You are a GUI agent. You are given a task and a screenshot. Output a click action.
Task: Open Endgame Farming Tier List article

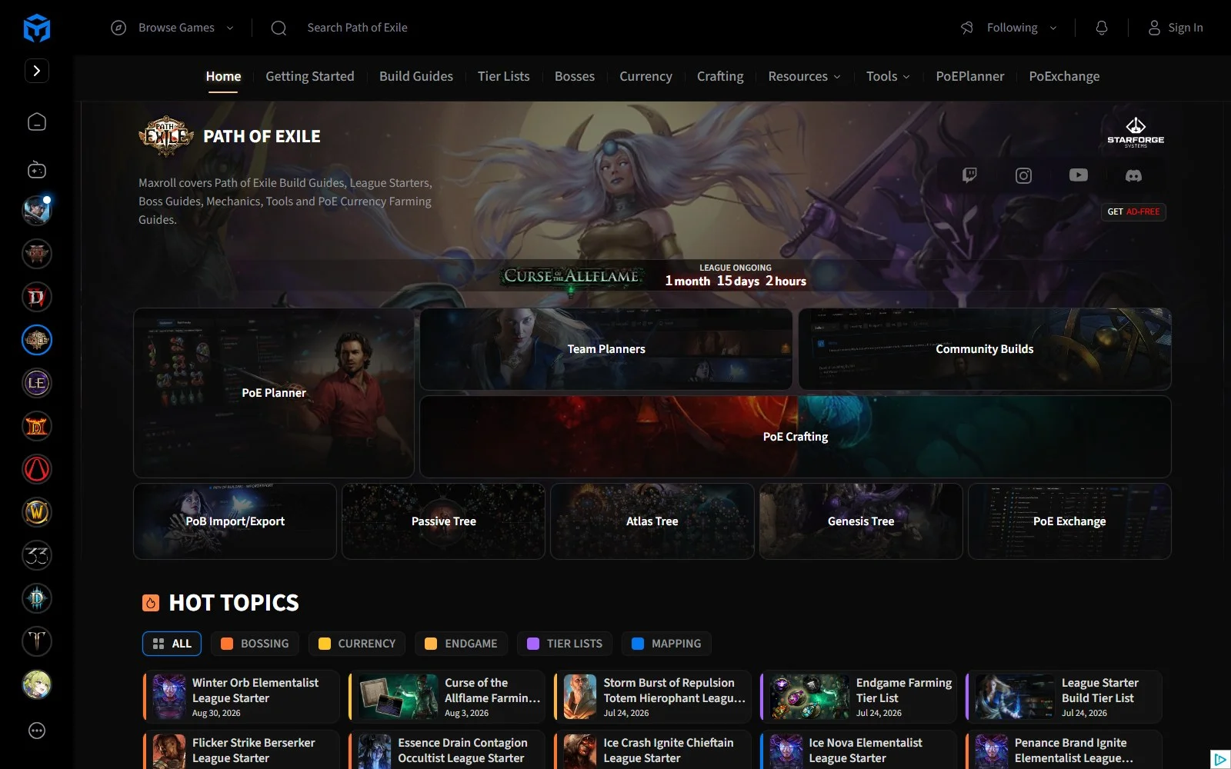[x=859, y=697]
